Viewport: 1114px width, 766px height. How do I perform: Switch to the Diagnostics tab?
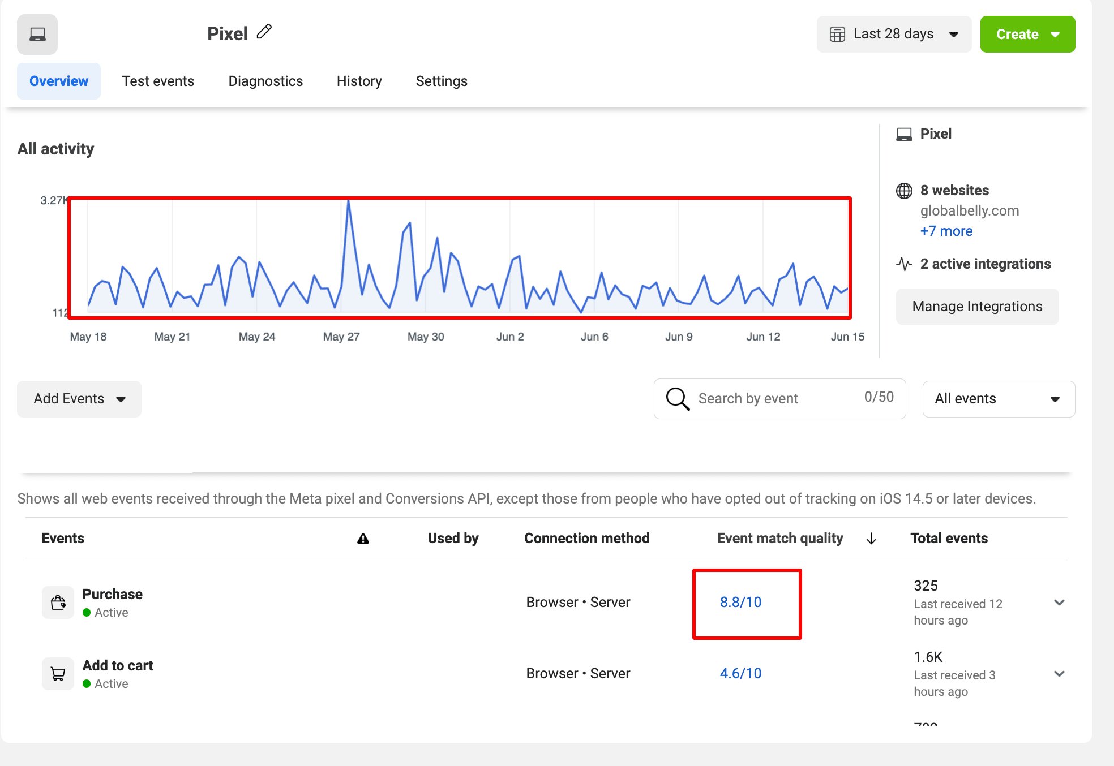[x=265, y=81]
